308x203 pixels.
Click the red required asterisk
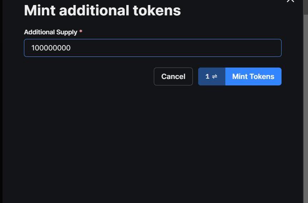(81, 32)
